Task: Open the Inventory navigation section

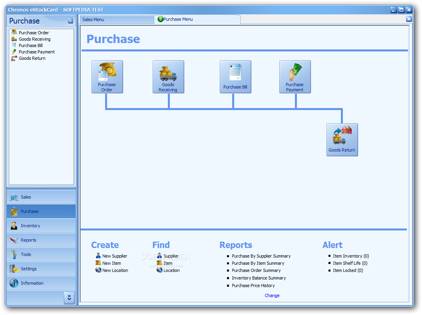Action: 41,226
